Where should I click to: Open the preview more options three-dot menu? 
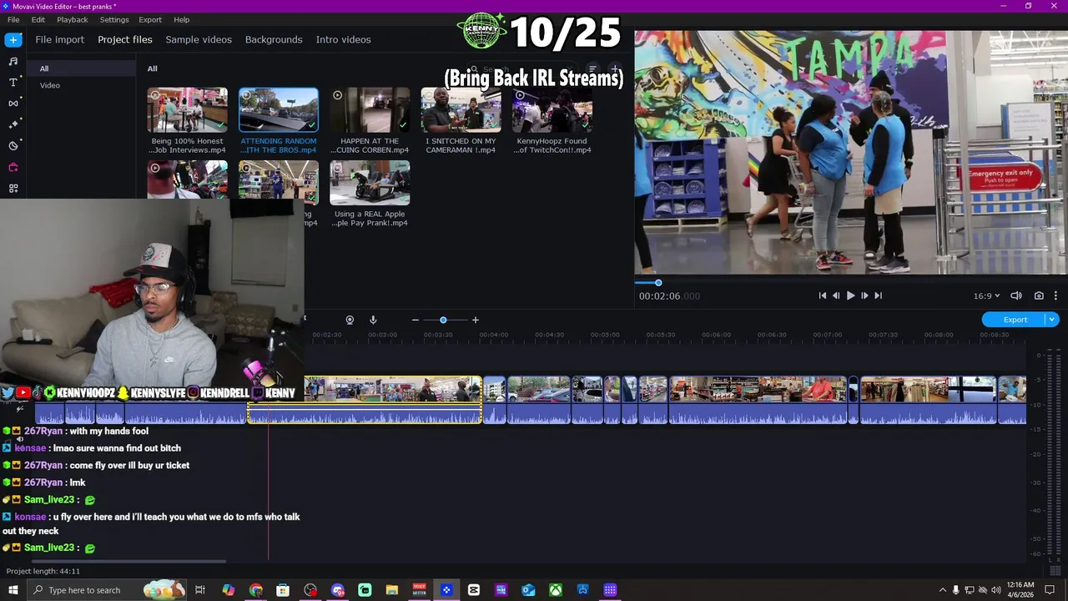click(x=1055, y=295)
